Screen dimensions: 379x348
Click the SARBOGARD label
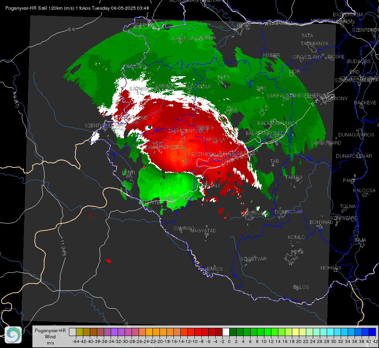(x=326, y=143)
